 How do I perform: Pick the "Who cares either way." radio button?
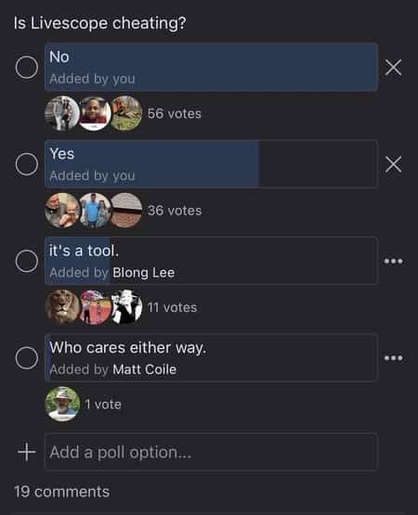[x=27, y=357]
